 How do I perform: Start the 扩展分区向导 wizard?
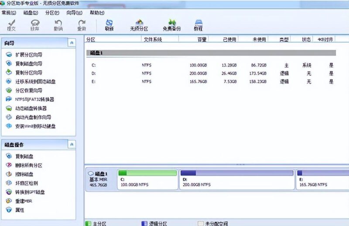pyautogui.click(x=29, y=55)
